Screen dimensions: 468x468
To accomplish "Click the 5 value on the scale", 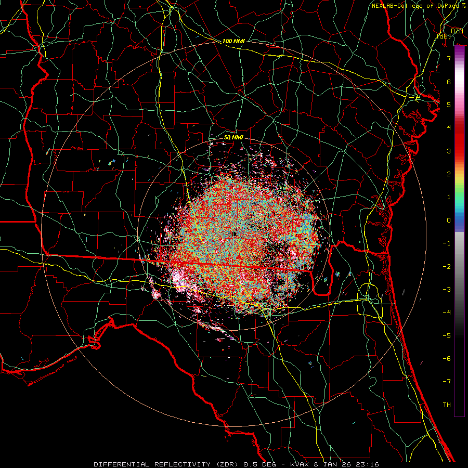I will coord(449,105).
